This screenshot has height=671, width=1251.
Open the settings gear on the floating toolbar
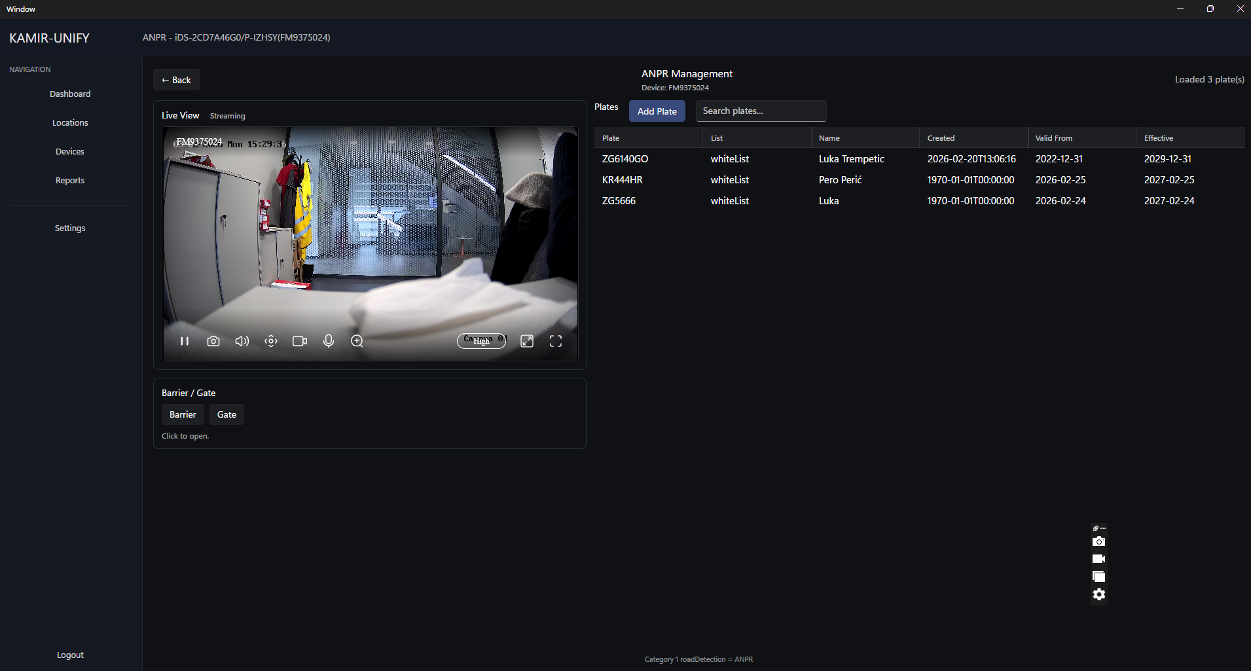(1099, 594)
